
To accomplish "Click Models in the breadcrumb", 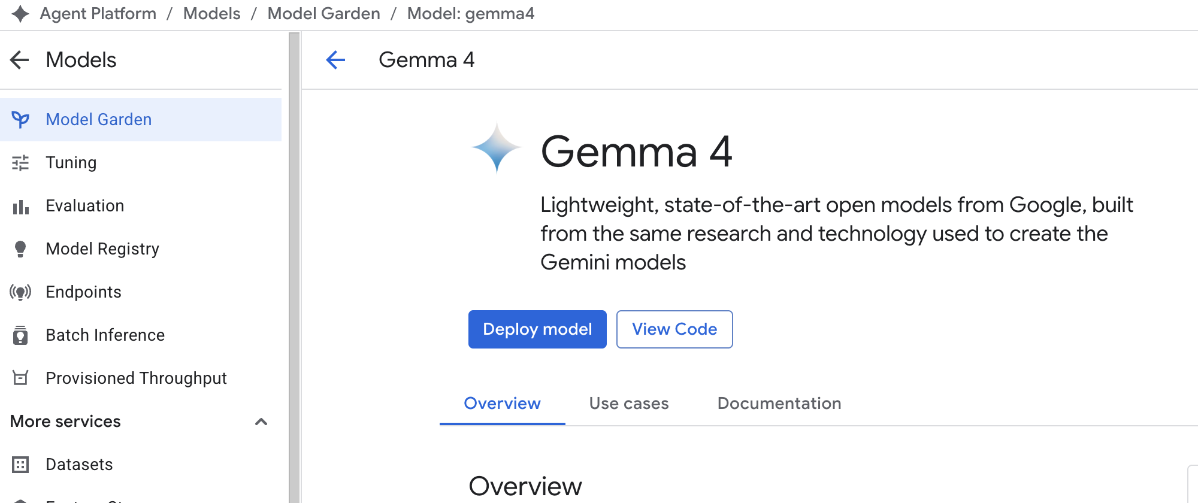I will point(212,14).
